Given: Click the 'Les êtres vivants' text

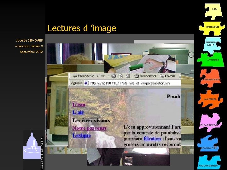Looking at the screenshot, I should 91,120.
